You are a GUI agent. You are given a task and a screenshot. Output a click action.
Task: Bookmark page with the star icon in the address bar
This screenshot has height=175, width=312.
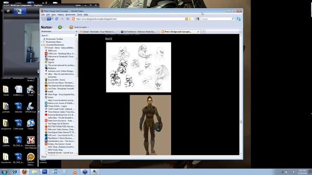[x=190, y=19]
